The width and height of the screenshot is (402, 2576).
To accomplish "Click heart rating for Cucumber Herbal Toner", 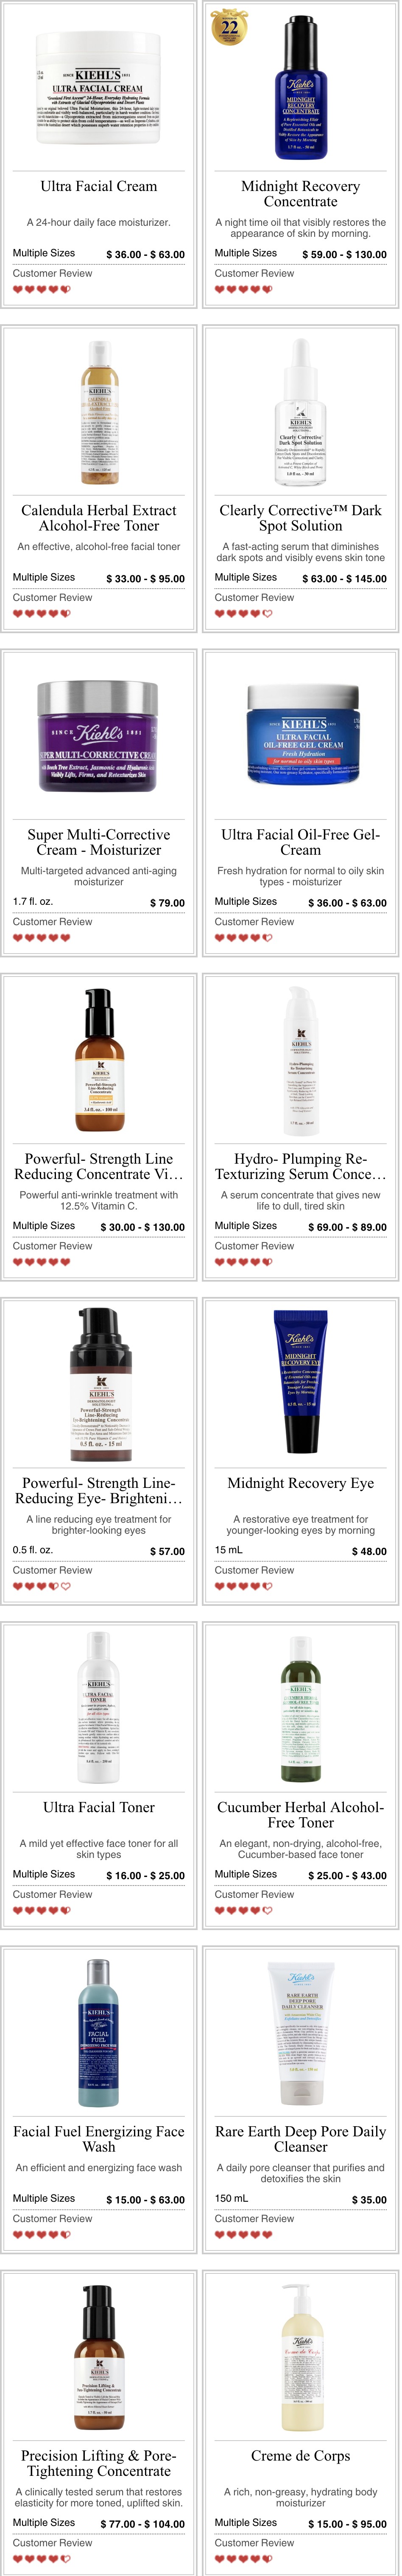I will pos(243,1910).
